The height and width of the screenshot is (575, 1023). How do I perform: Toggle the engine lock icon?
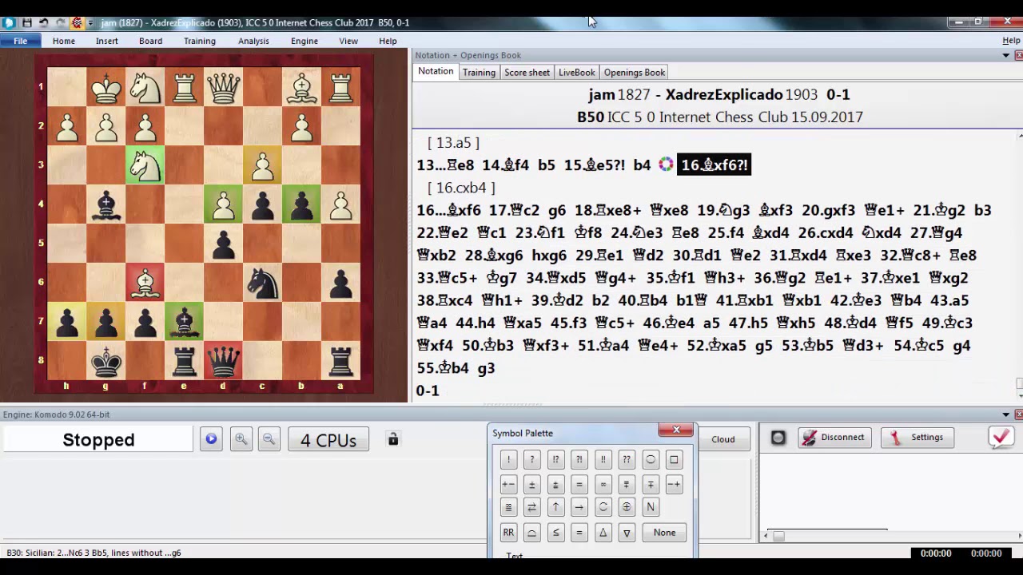pyautogui.click(x=393, y=439)
